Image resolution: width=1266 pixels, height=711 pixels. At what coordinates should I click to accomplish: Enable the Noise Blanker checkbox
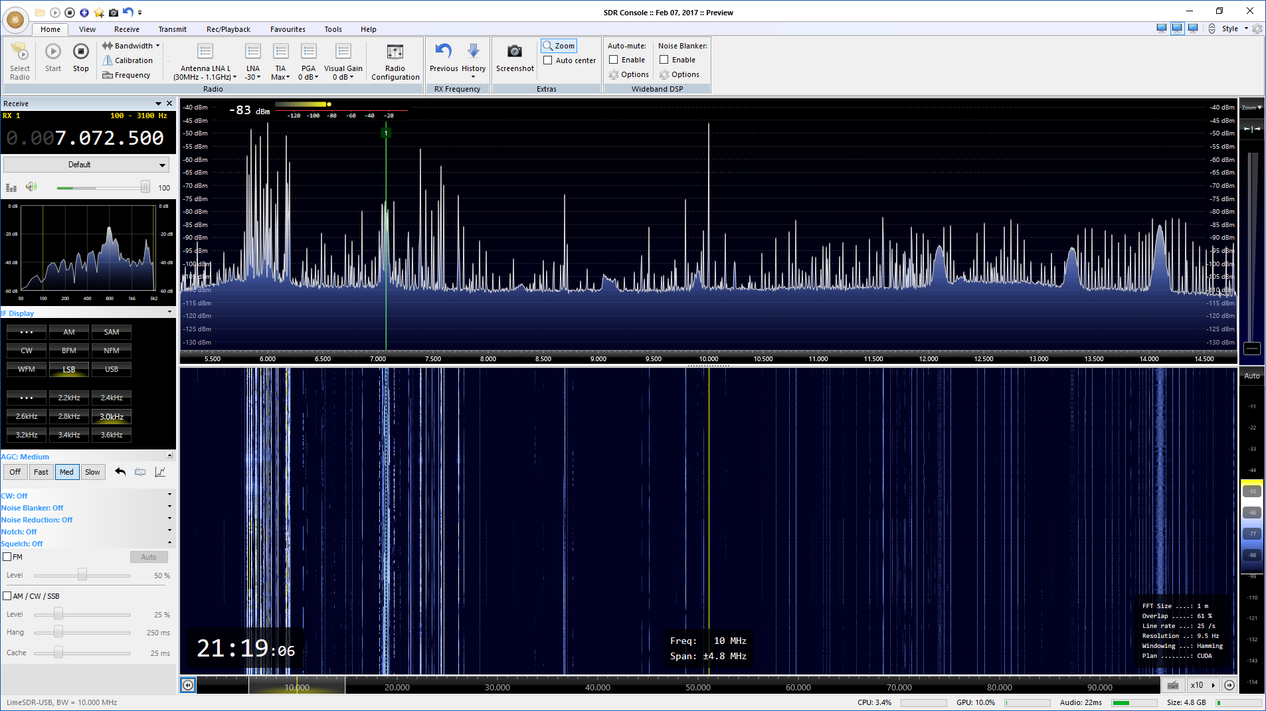(x=664, y=60)
